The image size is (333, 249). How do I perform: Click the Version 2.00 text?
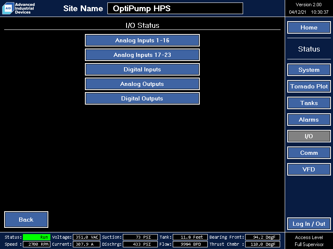click(x=308, y=5)
